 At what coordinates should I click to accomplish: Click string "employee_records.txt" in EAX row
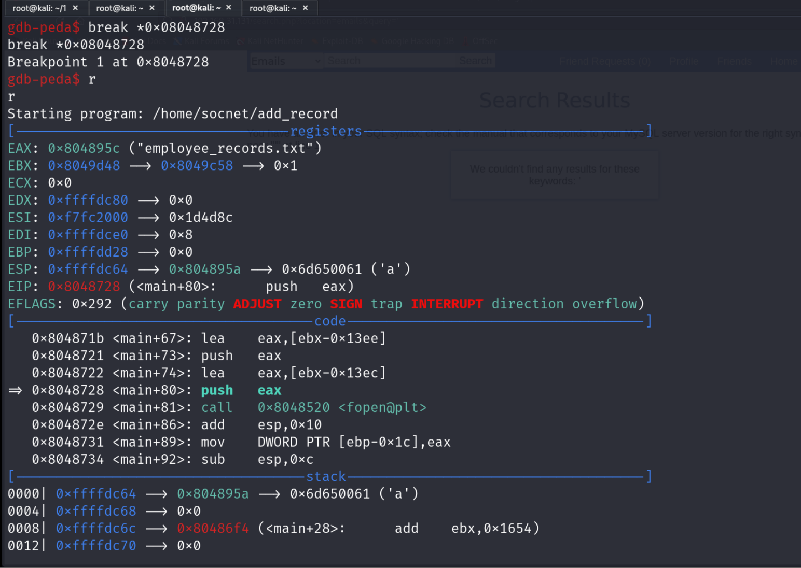pos(225,148)
